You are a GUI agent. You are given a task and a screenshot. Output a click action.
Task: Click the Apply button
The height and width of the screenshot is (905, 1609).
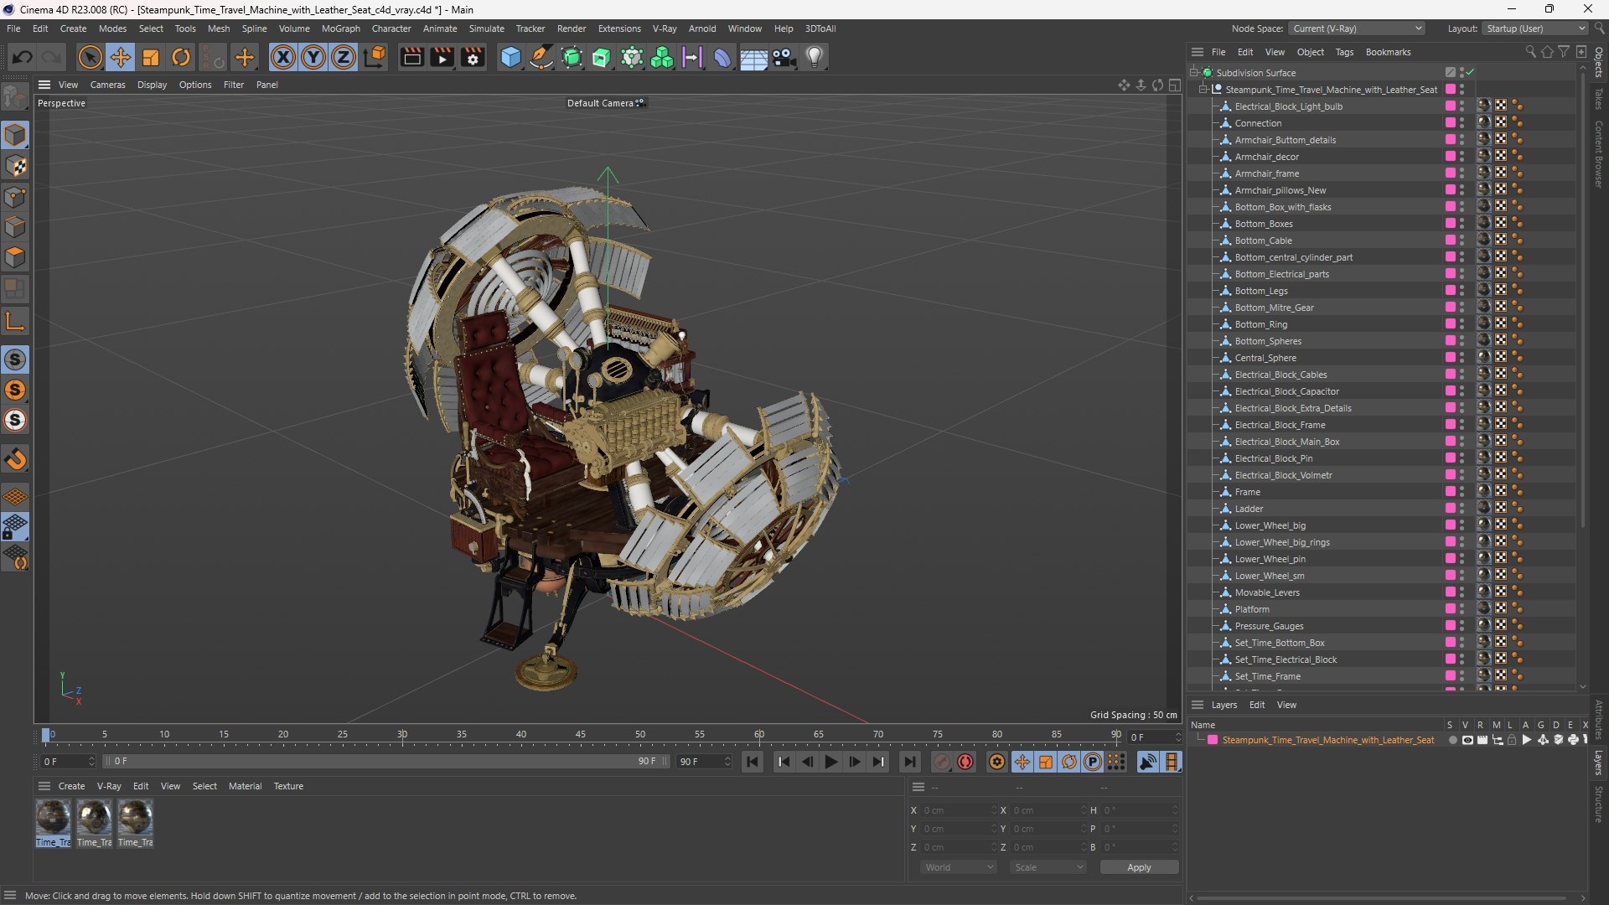(1139, 867)
